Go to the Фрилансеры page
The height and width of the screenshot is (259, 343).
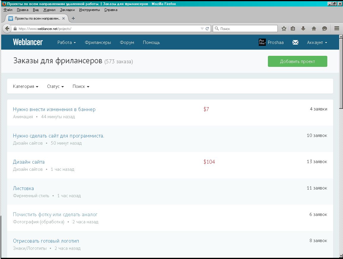click(x=98, y=42)
